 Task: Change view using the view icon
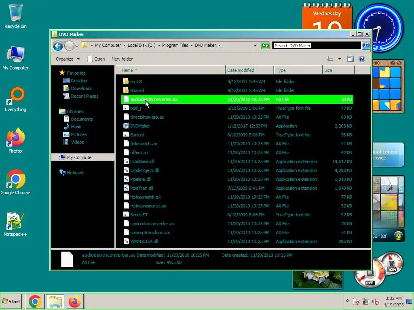pyautogui.click(x=330, y=59)
